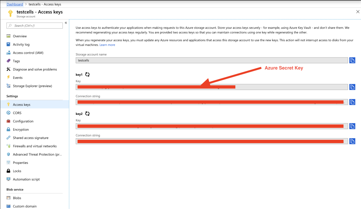Viewport: 361px width, 209px height.
Task: Click the Storage Explorer icon
Action: coord(8,86)
